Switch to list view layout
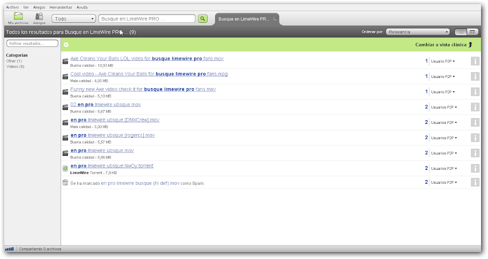Viewport: 488px width, 259px height. [x=461, y=32]
